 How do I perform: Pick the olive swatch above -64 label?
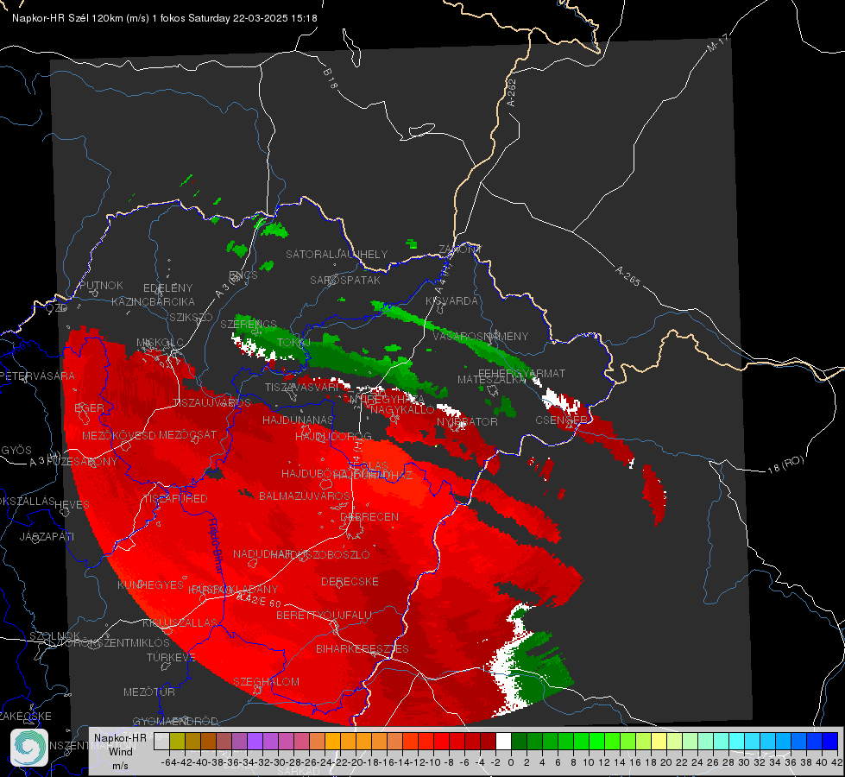click(177, 741)
